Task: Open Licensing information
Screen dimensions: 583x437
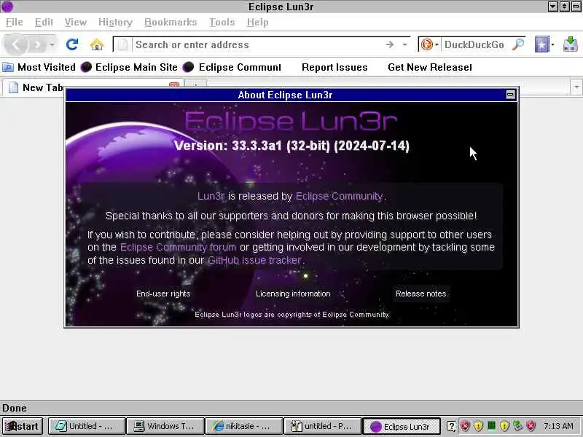Action: pyautogui.click(x=293, y=294)
